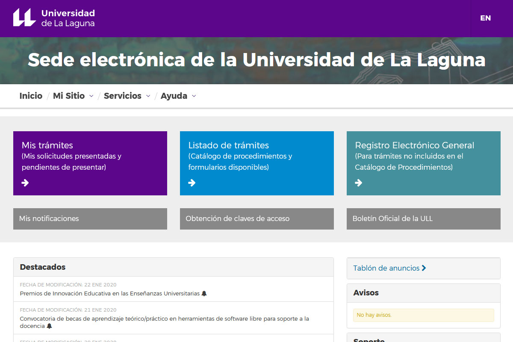This screenshot has width=513, height=342.
Task: Open Boletín Oficial de la ULL
Action: coord(423,218)
